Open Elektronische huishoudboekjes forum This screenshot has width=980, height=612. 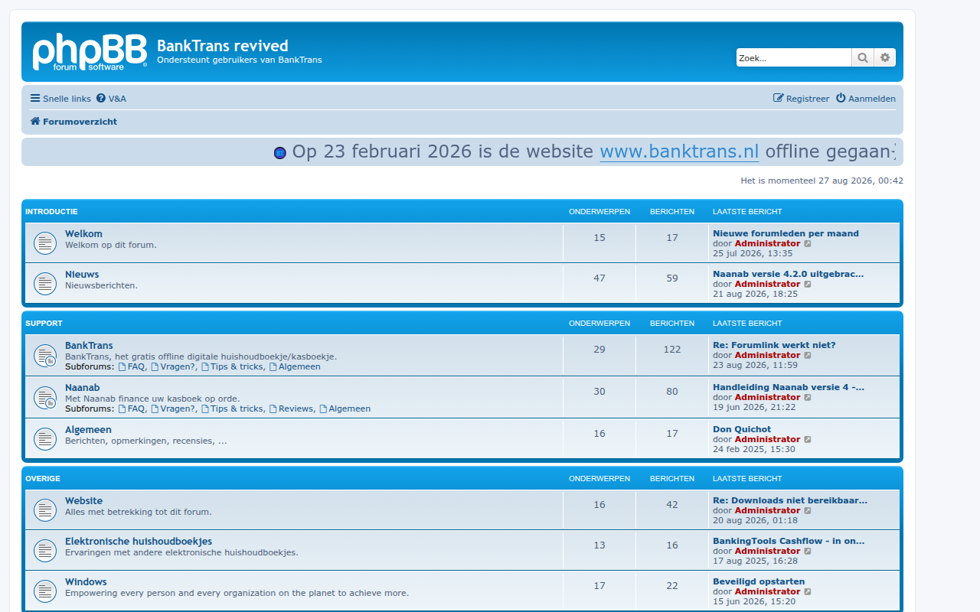pos(139,542)
